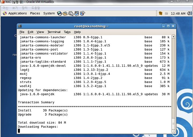
Task: Click the 'Updating for dependencies:' line
Action: 43,90
